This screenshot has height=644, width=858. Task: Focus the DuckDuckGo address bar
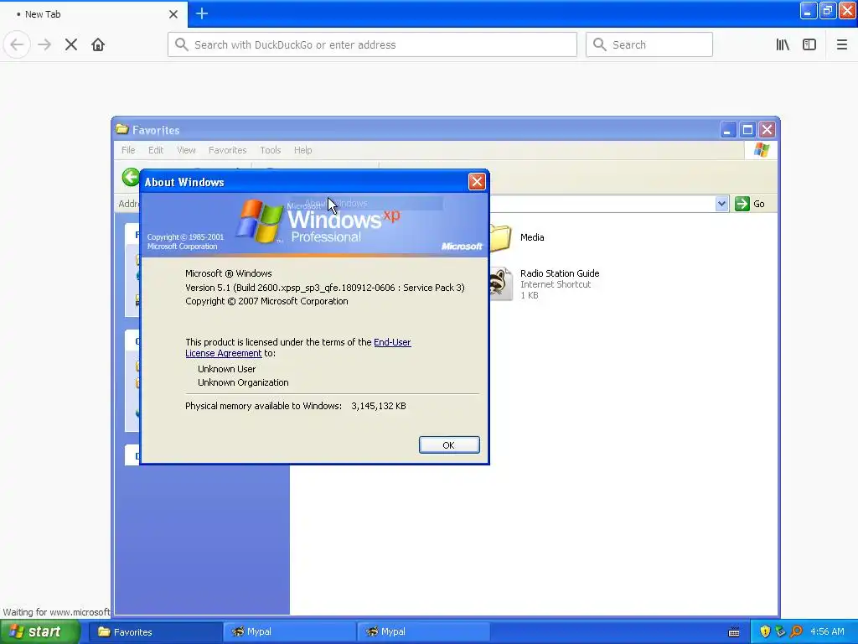click(x=372, y=45)
